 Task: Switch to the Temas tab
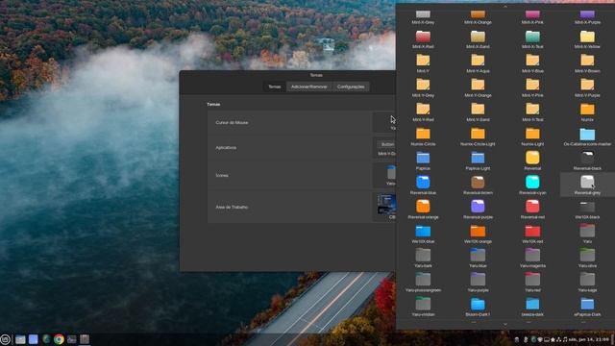point(275,86)
